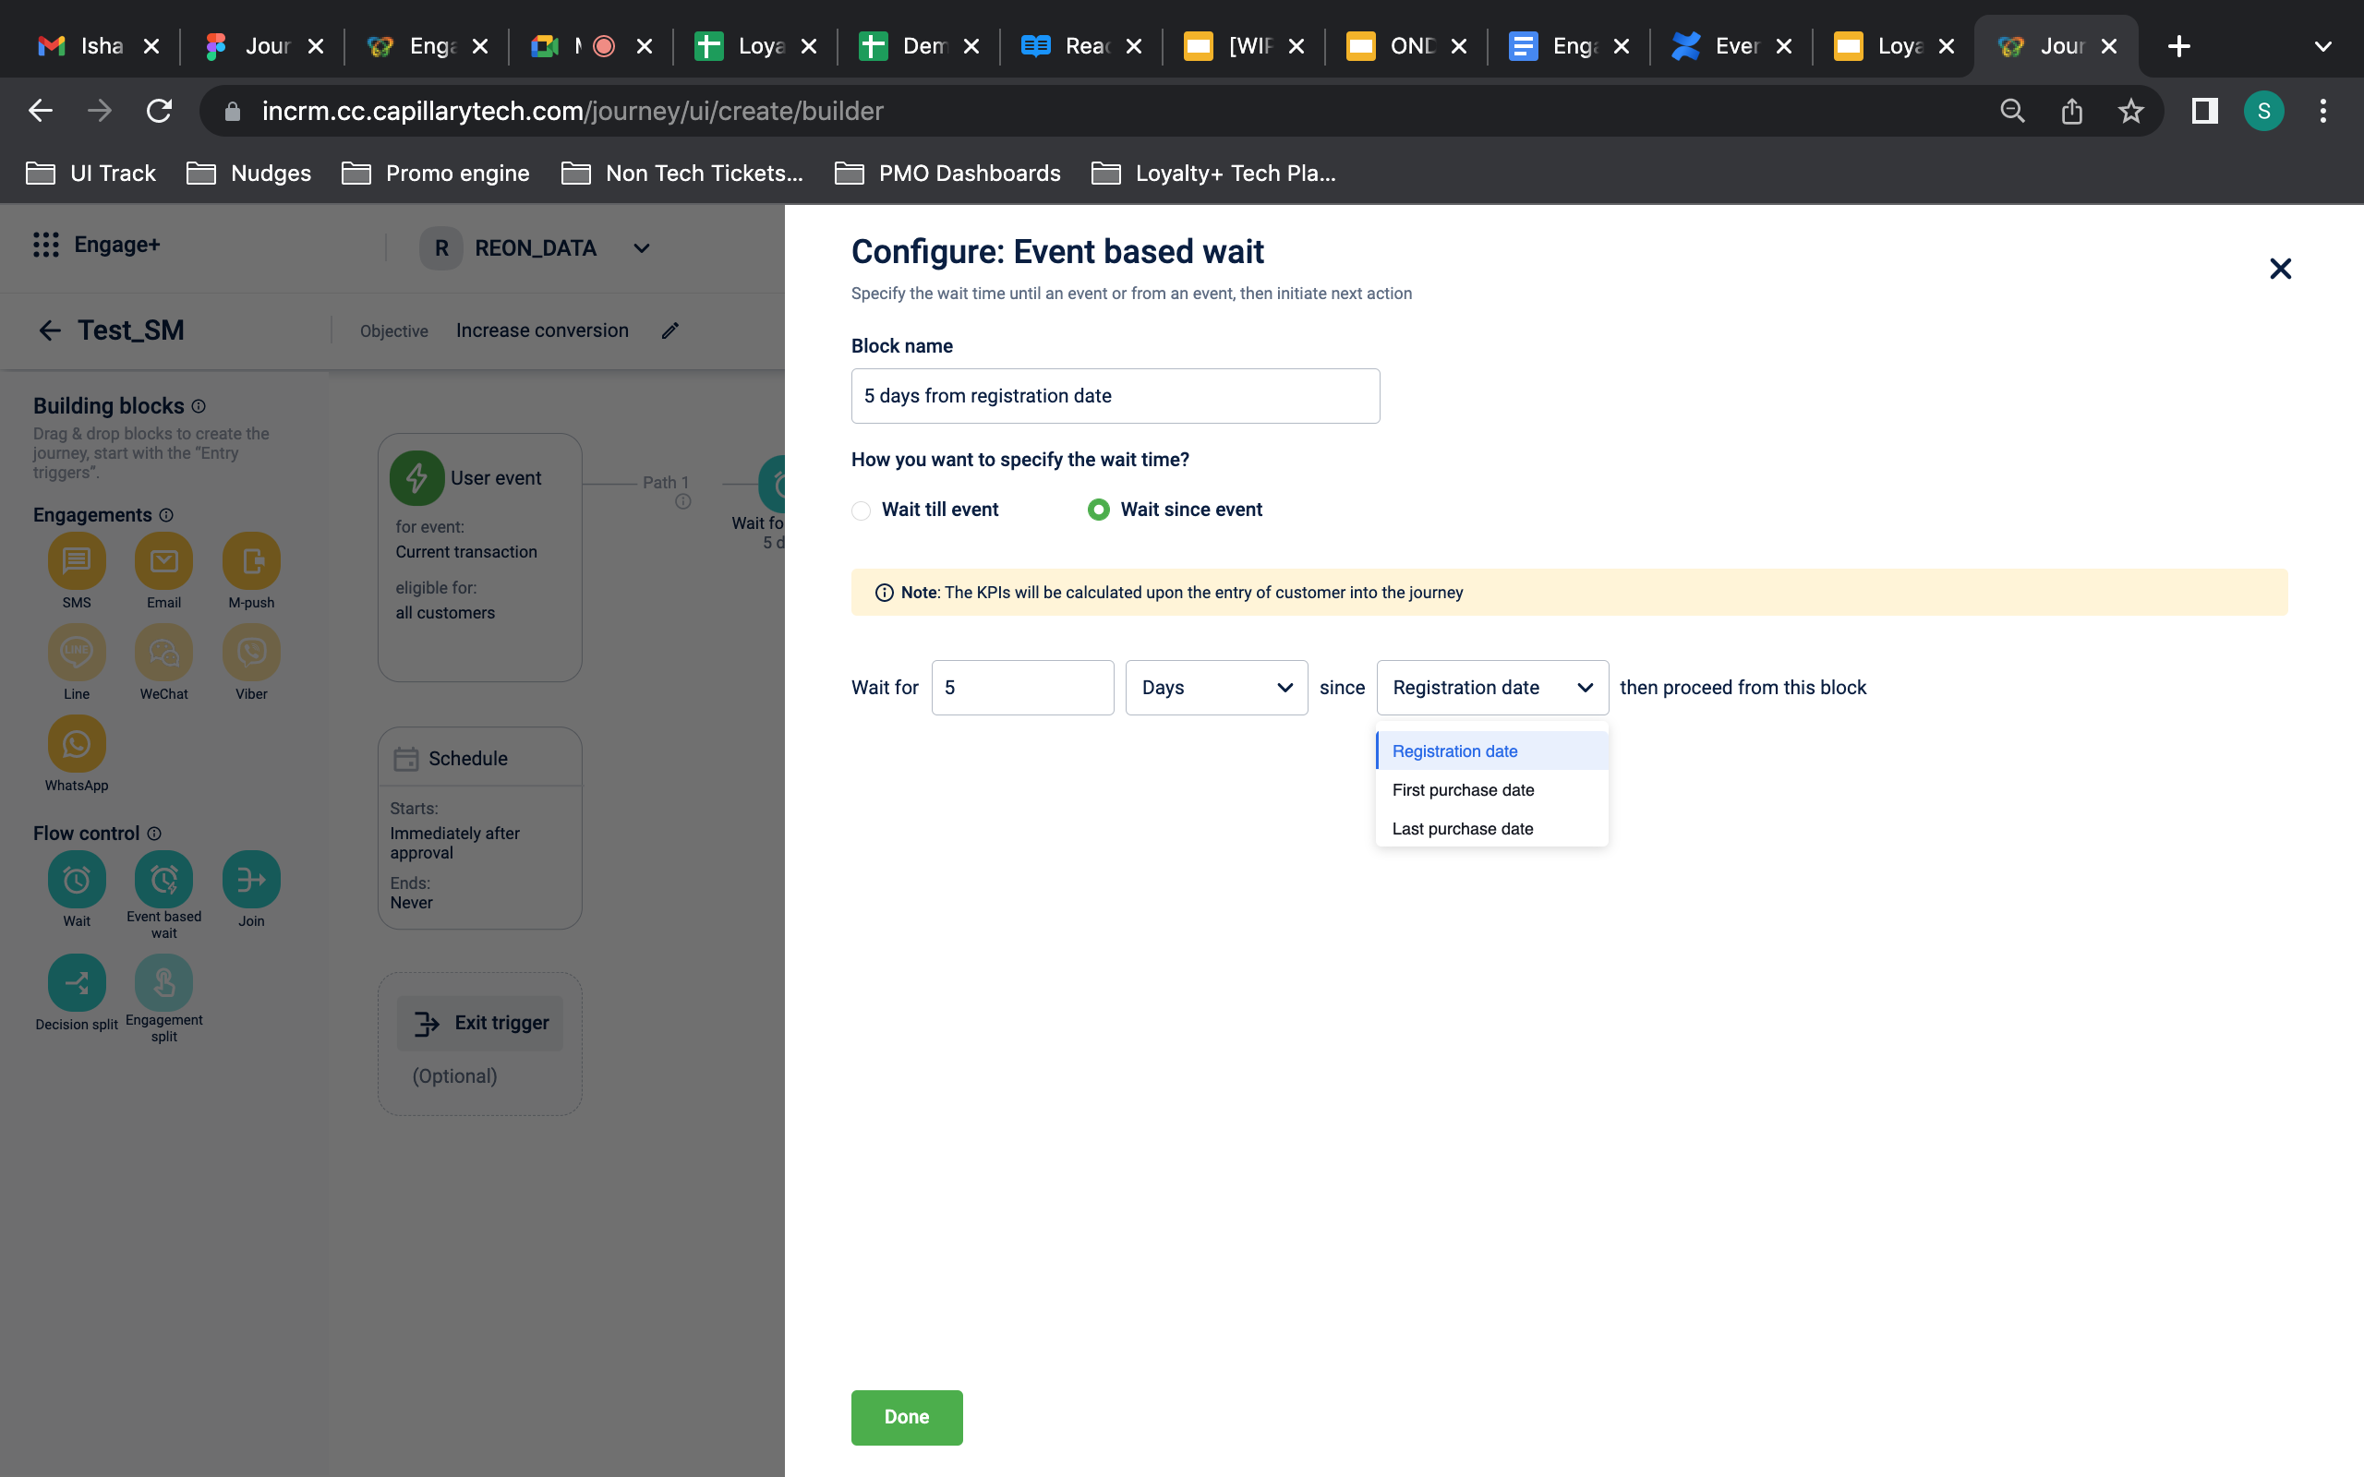
Task: Click Done to save configuration
Action: [907, 1417]
